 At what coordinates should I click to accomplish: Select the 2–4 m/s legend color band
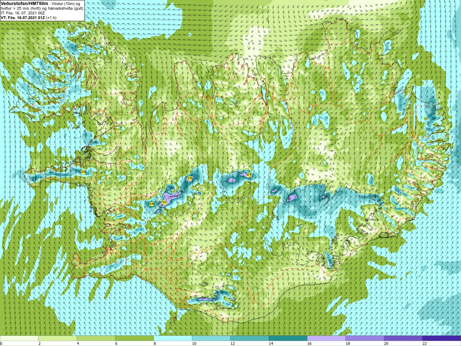tap(58, 338)
